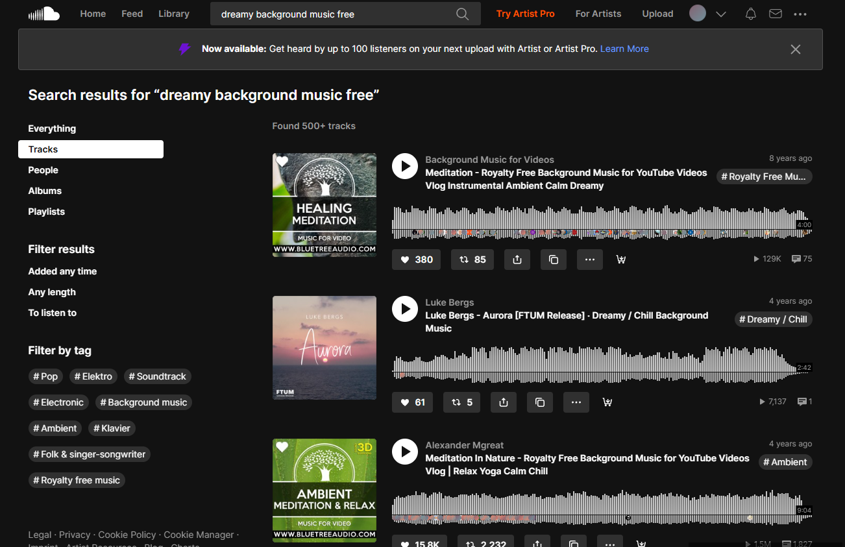This screenshot has height=547, width=845.
Task: Filter by #Klavier tag
Action: coord(112,428)
